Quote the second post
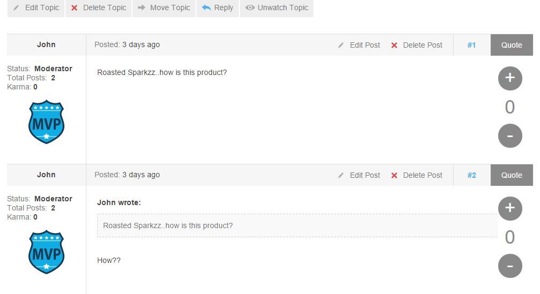540x294 pixels. pos(512,175)
